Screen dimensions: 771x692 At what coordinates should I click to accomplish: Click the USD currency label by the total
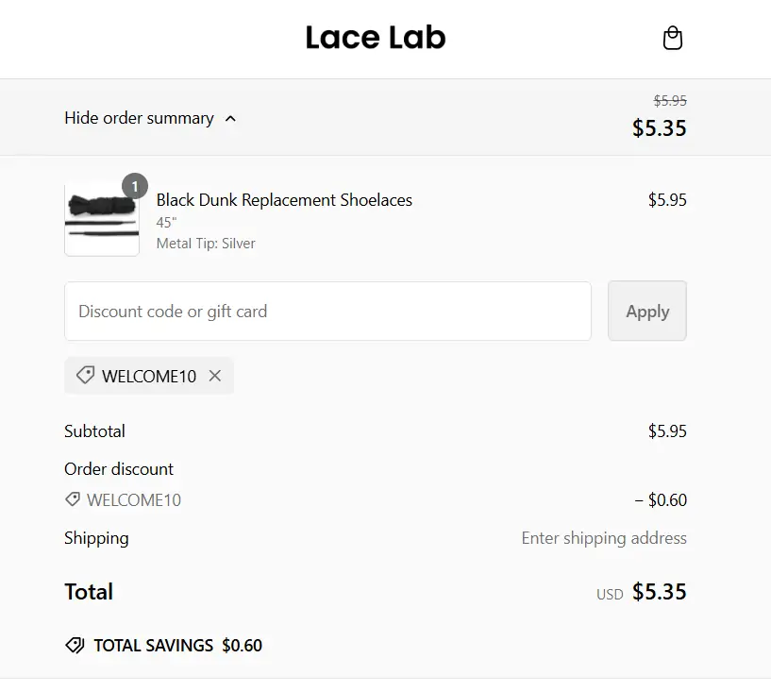610,595
